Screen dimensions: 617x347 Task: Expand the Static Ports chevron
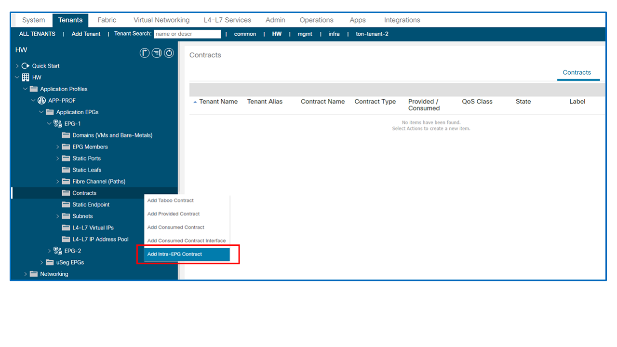click(57, 159)
